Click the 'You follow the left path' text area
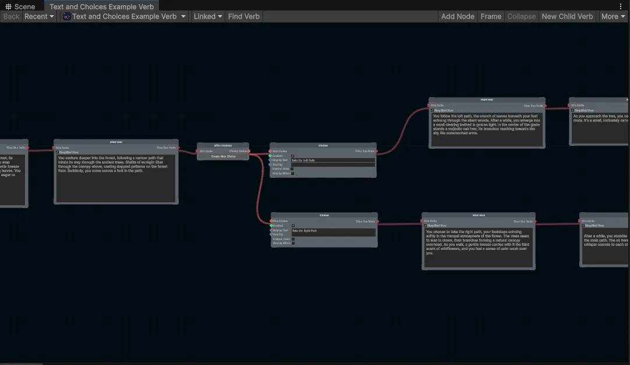Image resolution: width=630 pixels, height=365 pixels. (487, 129)
